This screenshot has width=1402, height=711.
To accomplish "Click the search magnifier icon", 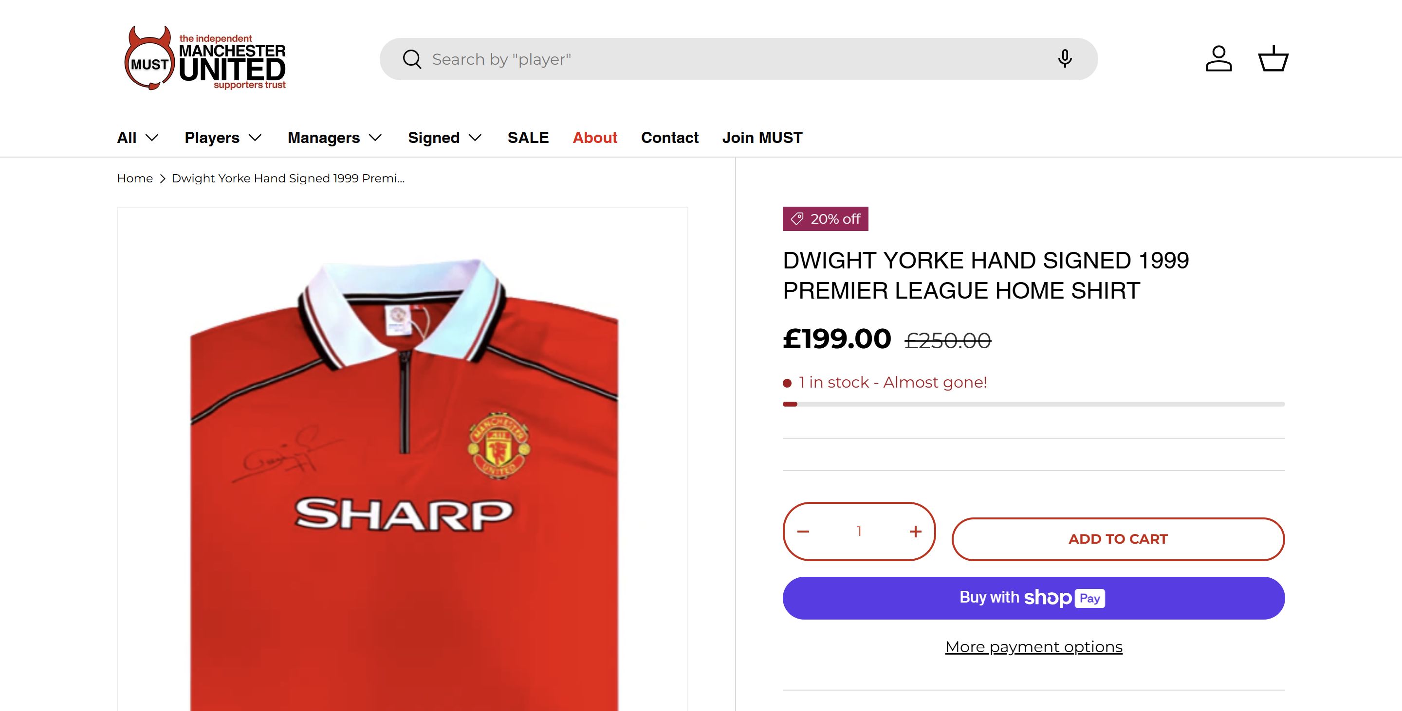I will 412,59.
